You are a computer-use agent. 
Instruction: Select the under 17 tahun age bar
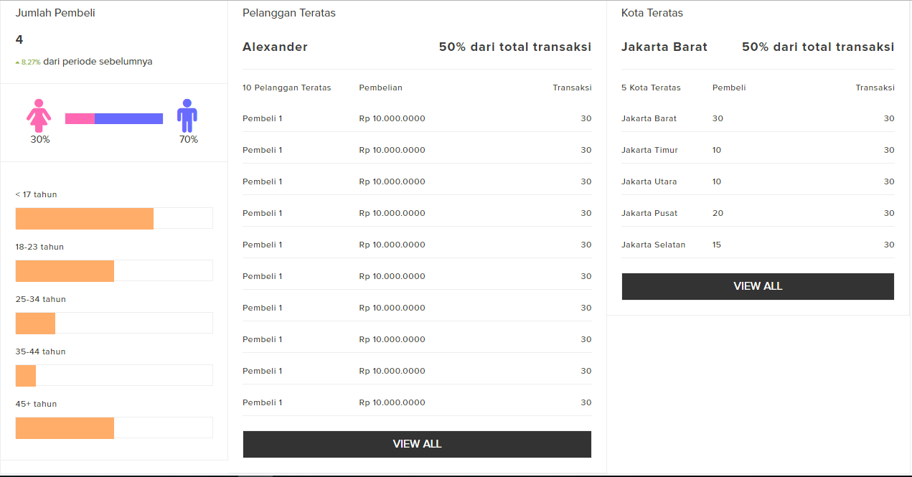pyautogui.click(x=114, y=218)
